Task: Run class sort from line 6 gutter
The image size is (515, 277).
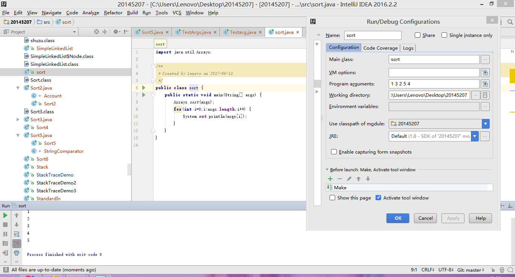Action: [x=144, y=88]
